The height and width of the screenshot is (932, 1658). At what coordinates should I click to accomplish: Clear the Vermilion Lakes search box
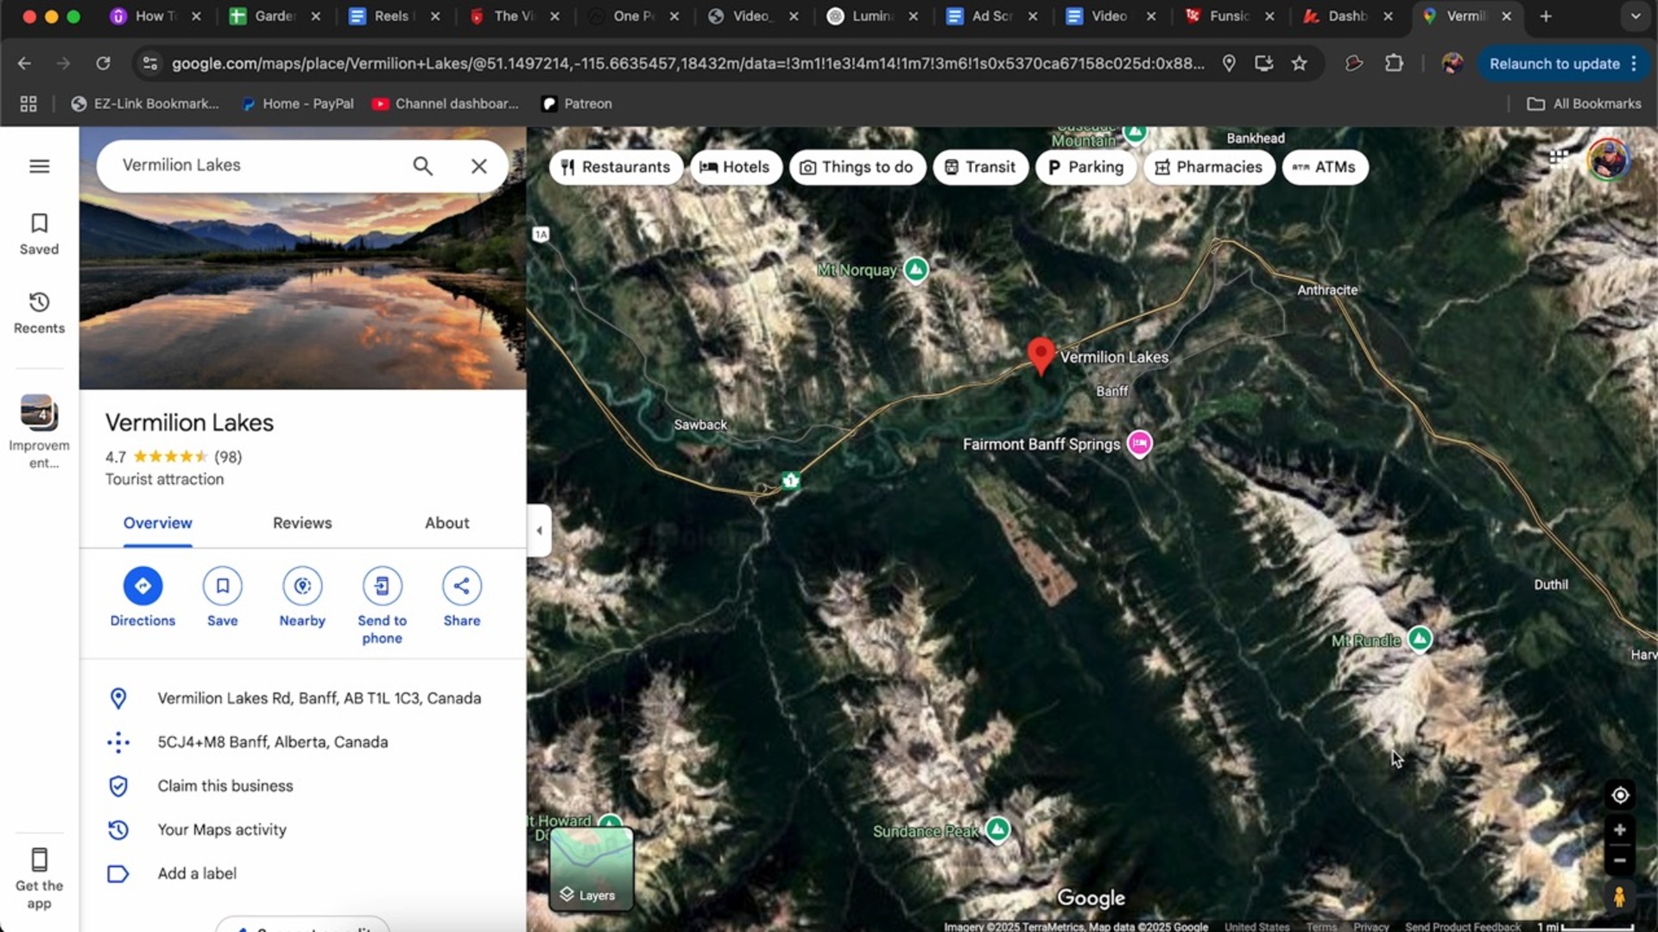tap(478, 166)
